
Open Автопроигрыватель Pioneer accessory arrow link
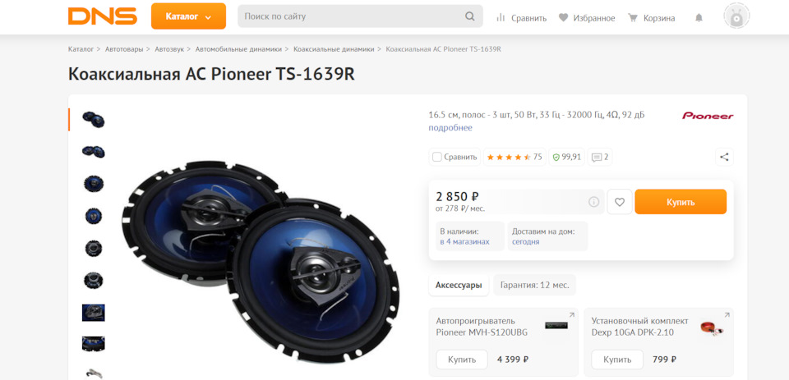571,315
